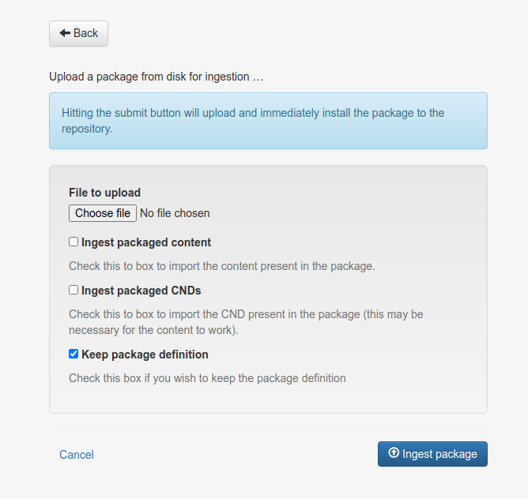Screen dimensions: 528x499
Task: Open file picker with Choose file
Action: (x=103, y=213)
